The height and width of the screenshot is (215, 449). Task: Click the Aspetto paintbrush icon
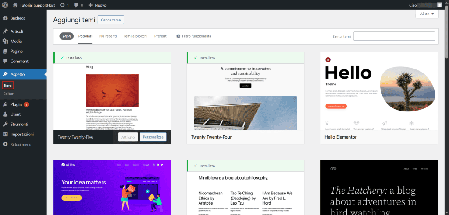coord(5,74)
